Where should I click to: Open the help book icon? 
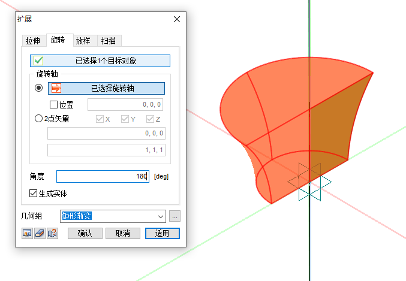[x=52, y=234]
